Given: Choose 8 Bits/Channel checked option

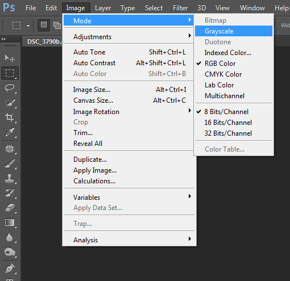Looking at the screenshot, I should (234, 112).
